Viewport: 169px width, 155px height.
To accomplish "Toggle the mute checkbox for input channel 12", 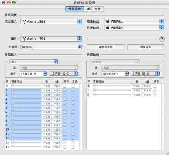I will tap(65, 138).
